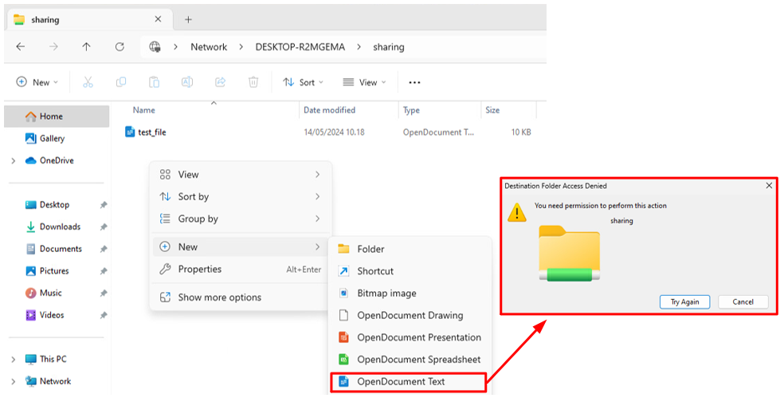
Task: Open the View dropdown in toolbar
Action: [x=364, y=82]
